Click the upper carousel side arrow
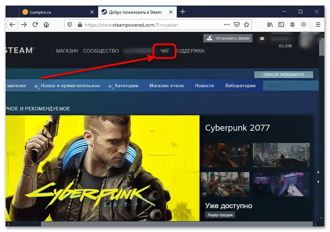Viewport: 330px width, 232px height. click(318, 172)
